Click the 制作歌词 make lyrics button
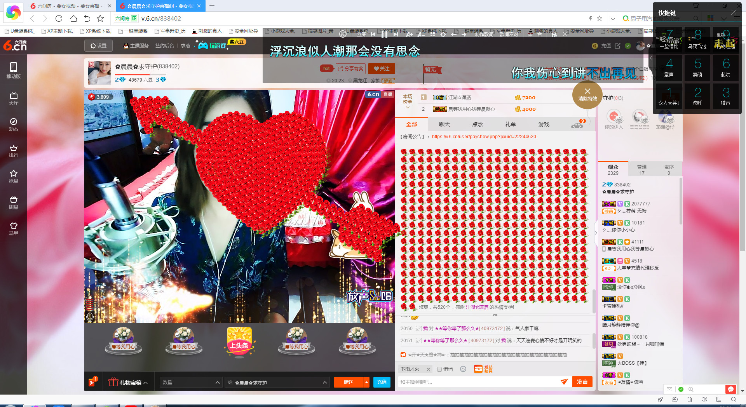746x407 pixels. point(484,34)
